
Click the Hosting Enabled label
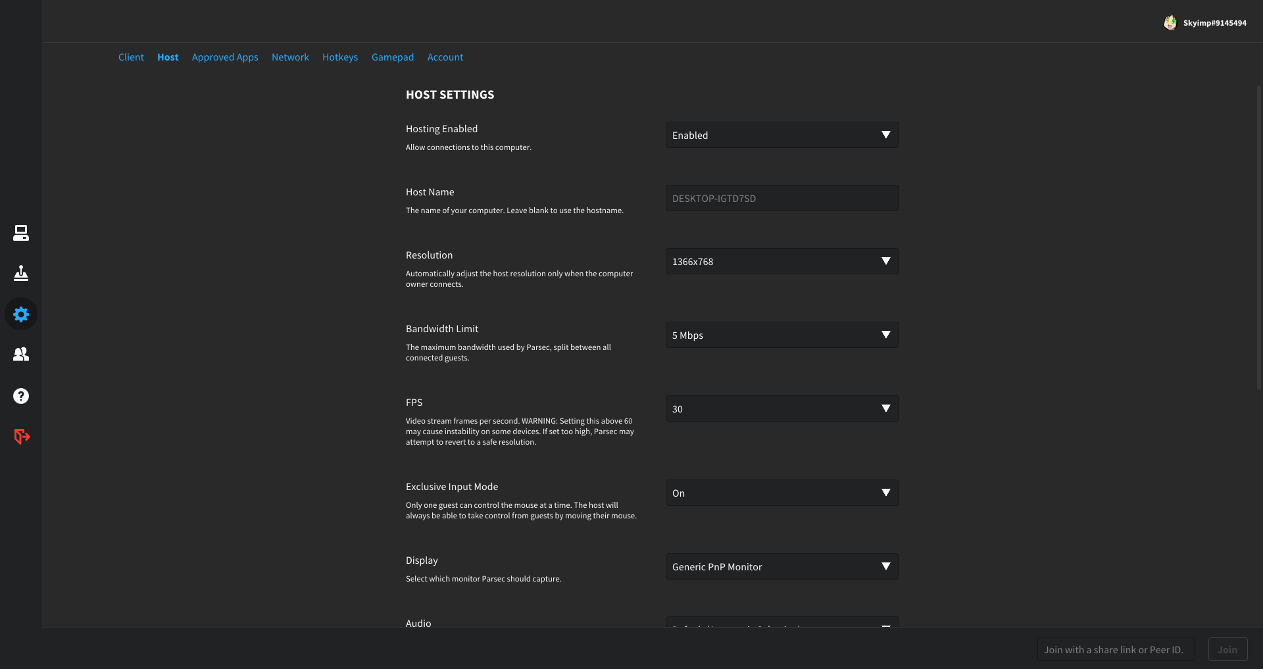coord(441,129)
